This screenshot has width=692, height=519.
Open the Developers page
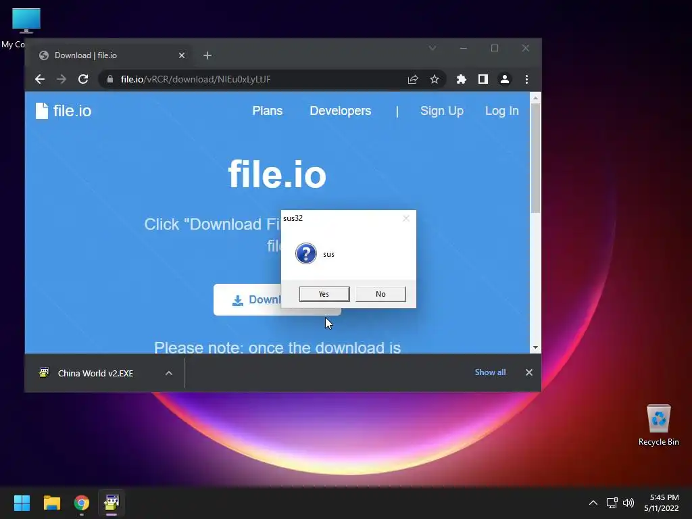click(x=341, y=111)
